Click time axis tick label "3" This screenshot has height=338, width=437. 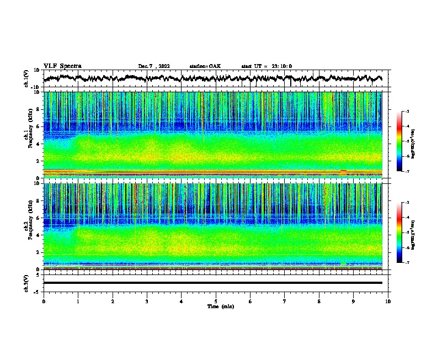(147, 302)
